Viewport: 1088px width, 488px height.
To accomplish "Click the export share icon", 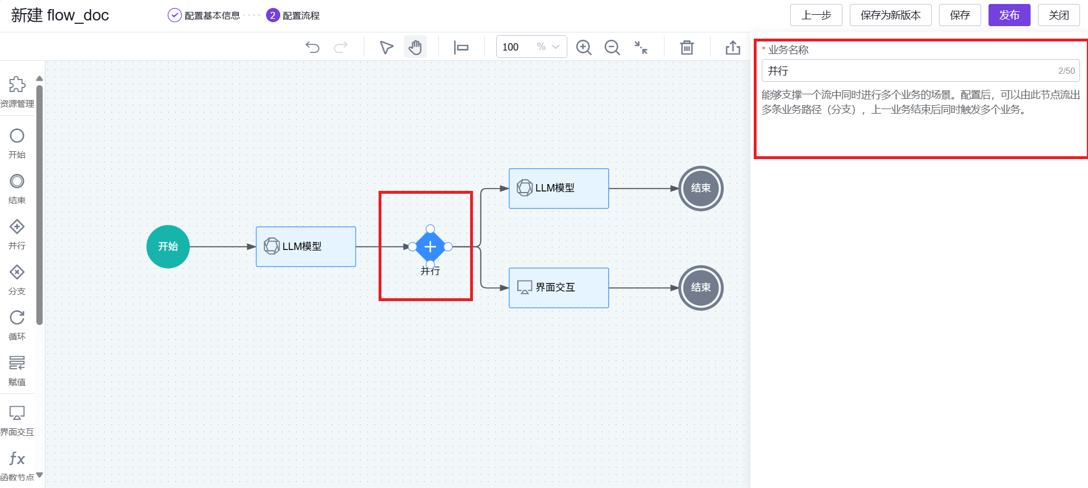I will [x=733, y=47].
